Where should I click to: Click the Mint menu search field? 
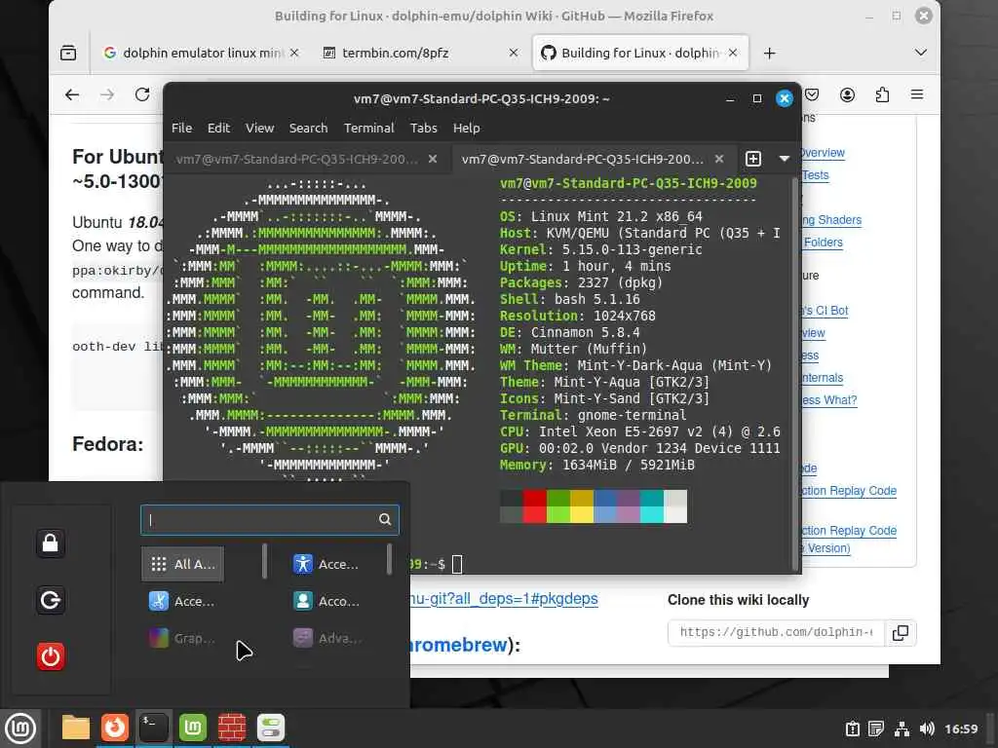pyautogui.click(x=270, y=520)
